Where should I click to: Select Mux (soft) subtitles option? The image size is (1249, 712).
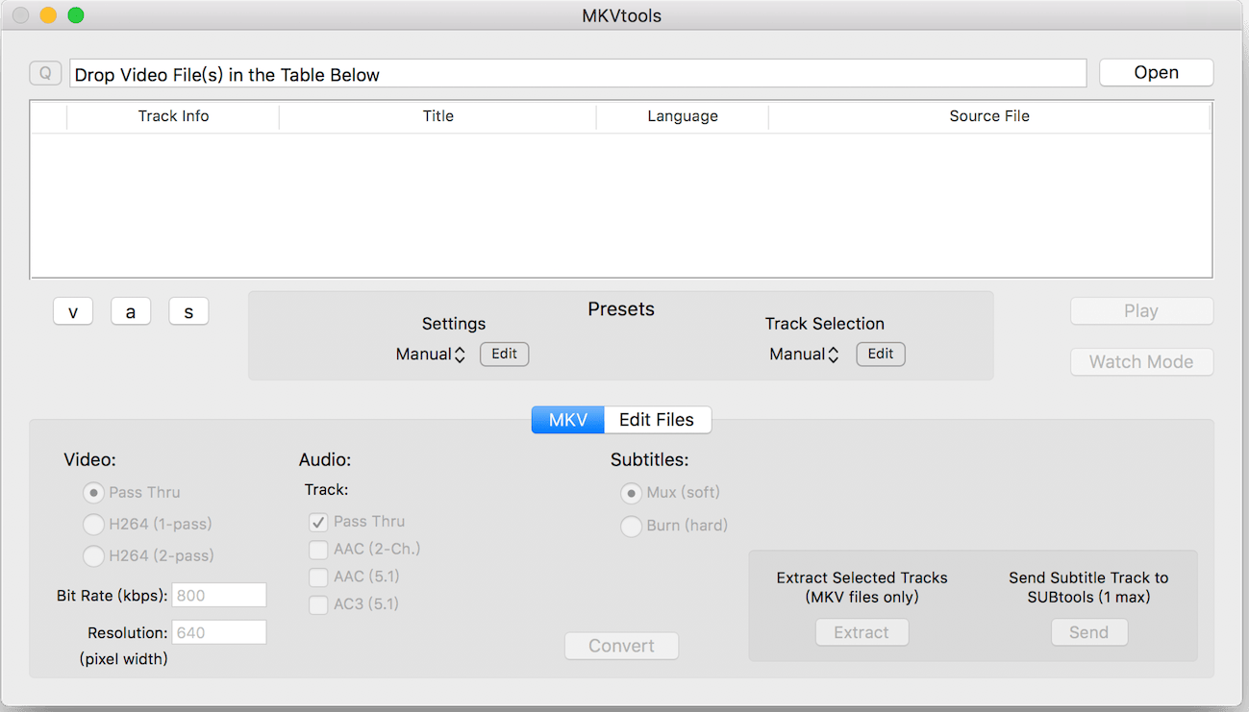click(x=631, y=493)
